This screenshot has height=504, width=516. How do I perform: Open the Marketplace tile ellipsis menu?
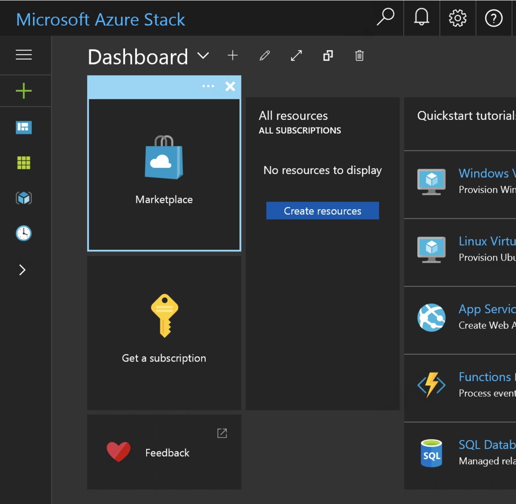click(208, 86)
